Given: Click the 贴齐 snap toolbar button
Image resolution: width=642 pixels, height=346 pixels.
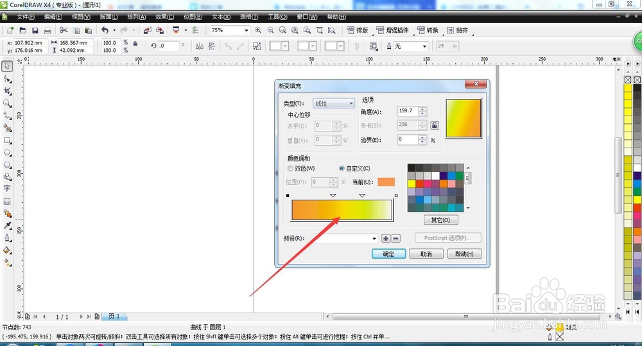Looking at the screenshot, I should point(458,30).
